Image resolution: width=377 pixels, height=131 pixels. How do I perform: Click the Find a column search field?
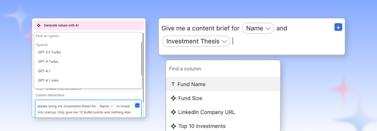[x=223, y=69]
